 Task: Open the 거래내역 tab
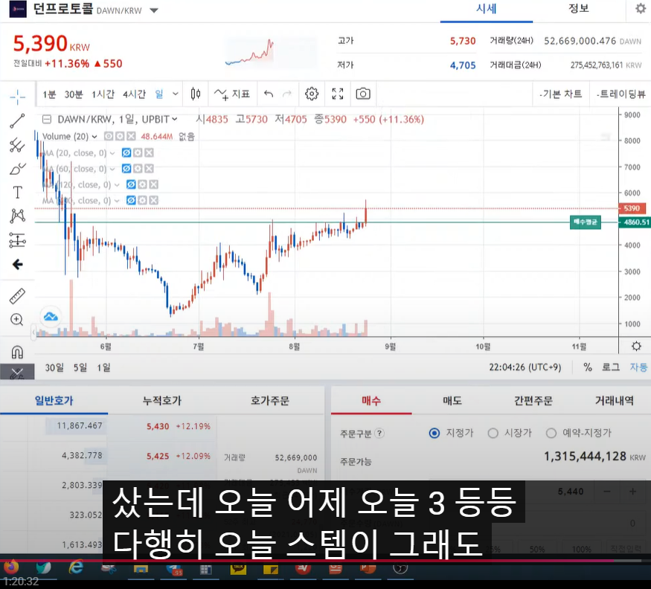point(614,401)
